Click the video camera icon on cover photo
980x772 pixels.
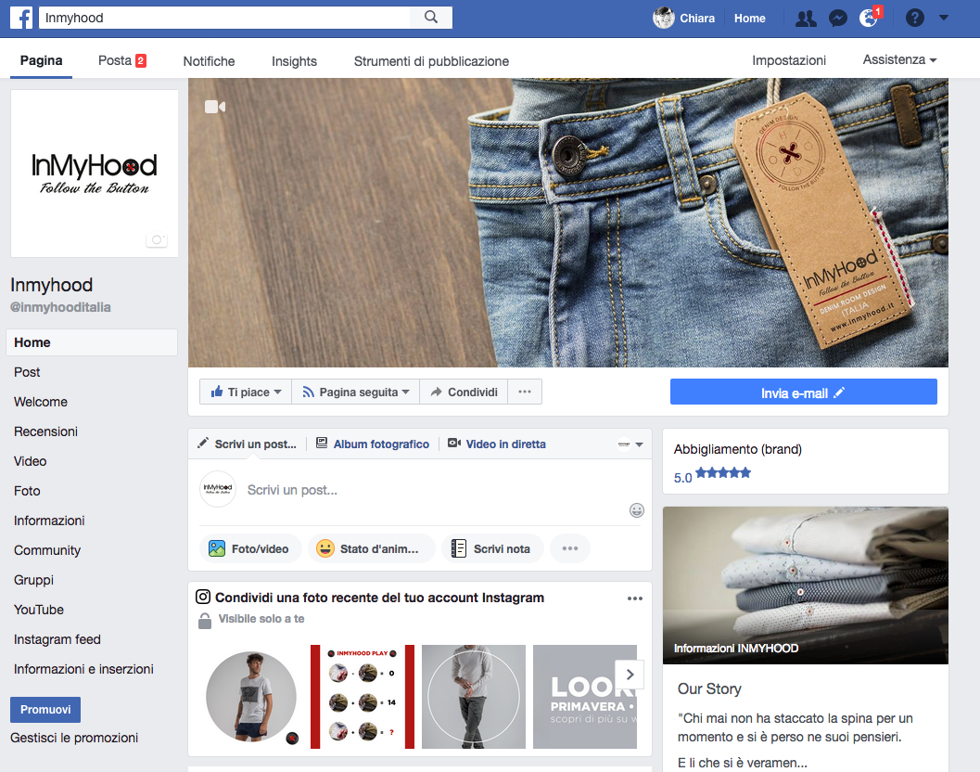pos(215,107)
